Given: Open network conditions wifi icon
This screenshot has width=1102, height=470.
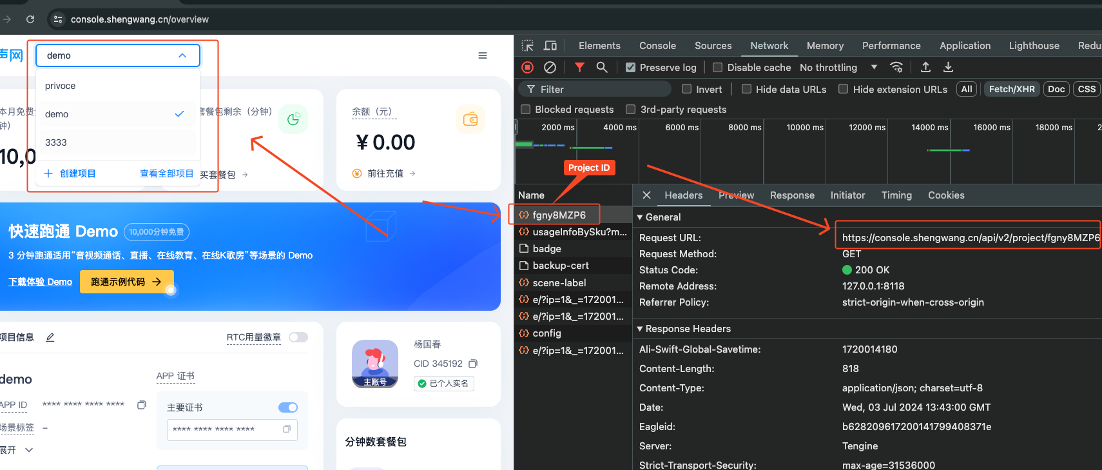Looking at the screenshot, I should tap(896, 67).
